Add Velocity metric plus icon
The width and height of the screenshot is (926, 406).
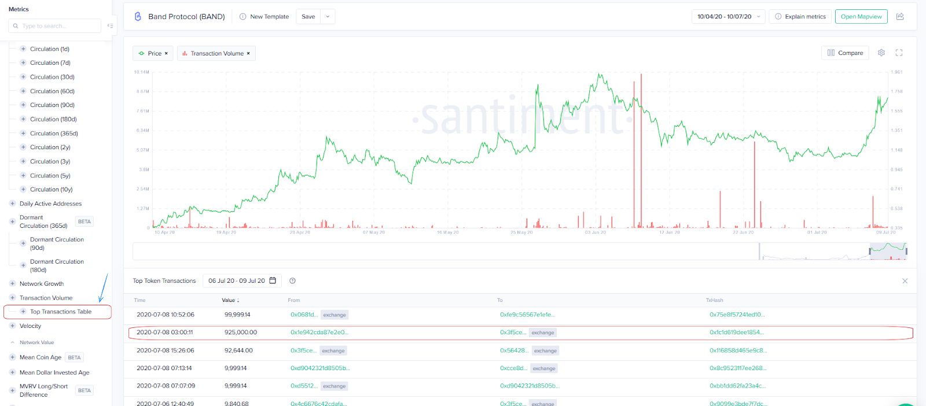pyautogui.click(x=12, y=326)
